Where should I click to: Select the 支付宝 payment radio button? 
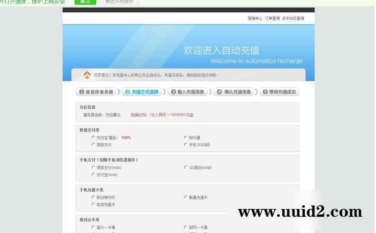pos(94,138)
